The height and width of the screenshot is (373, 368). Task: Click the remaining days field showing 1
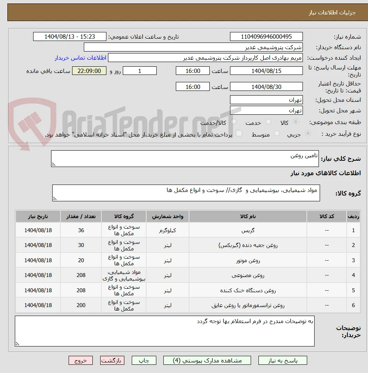[140, 71]
